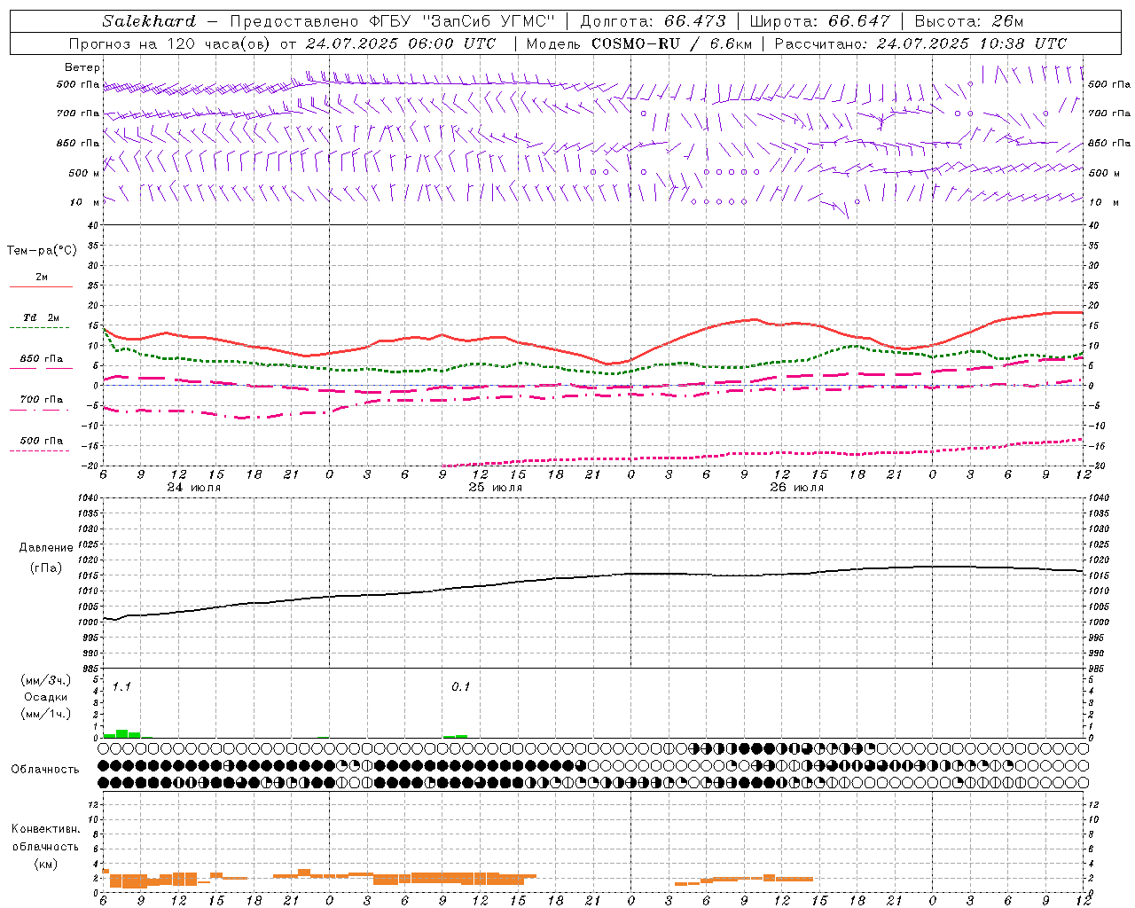Click the Тем-ра(°C) temperature panel label

[x=42, y=251]
